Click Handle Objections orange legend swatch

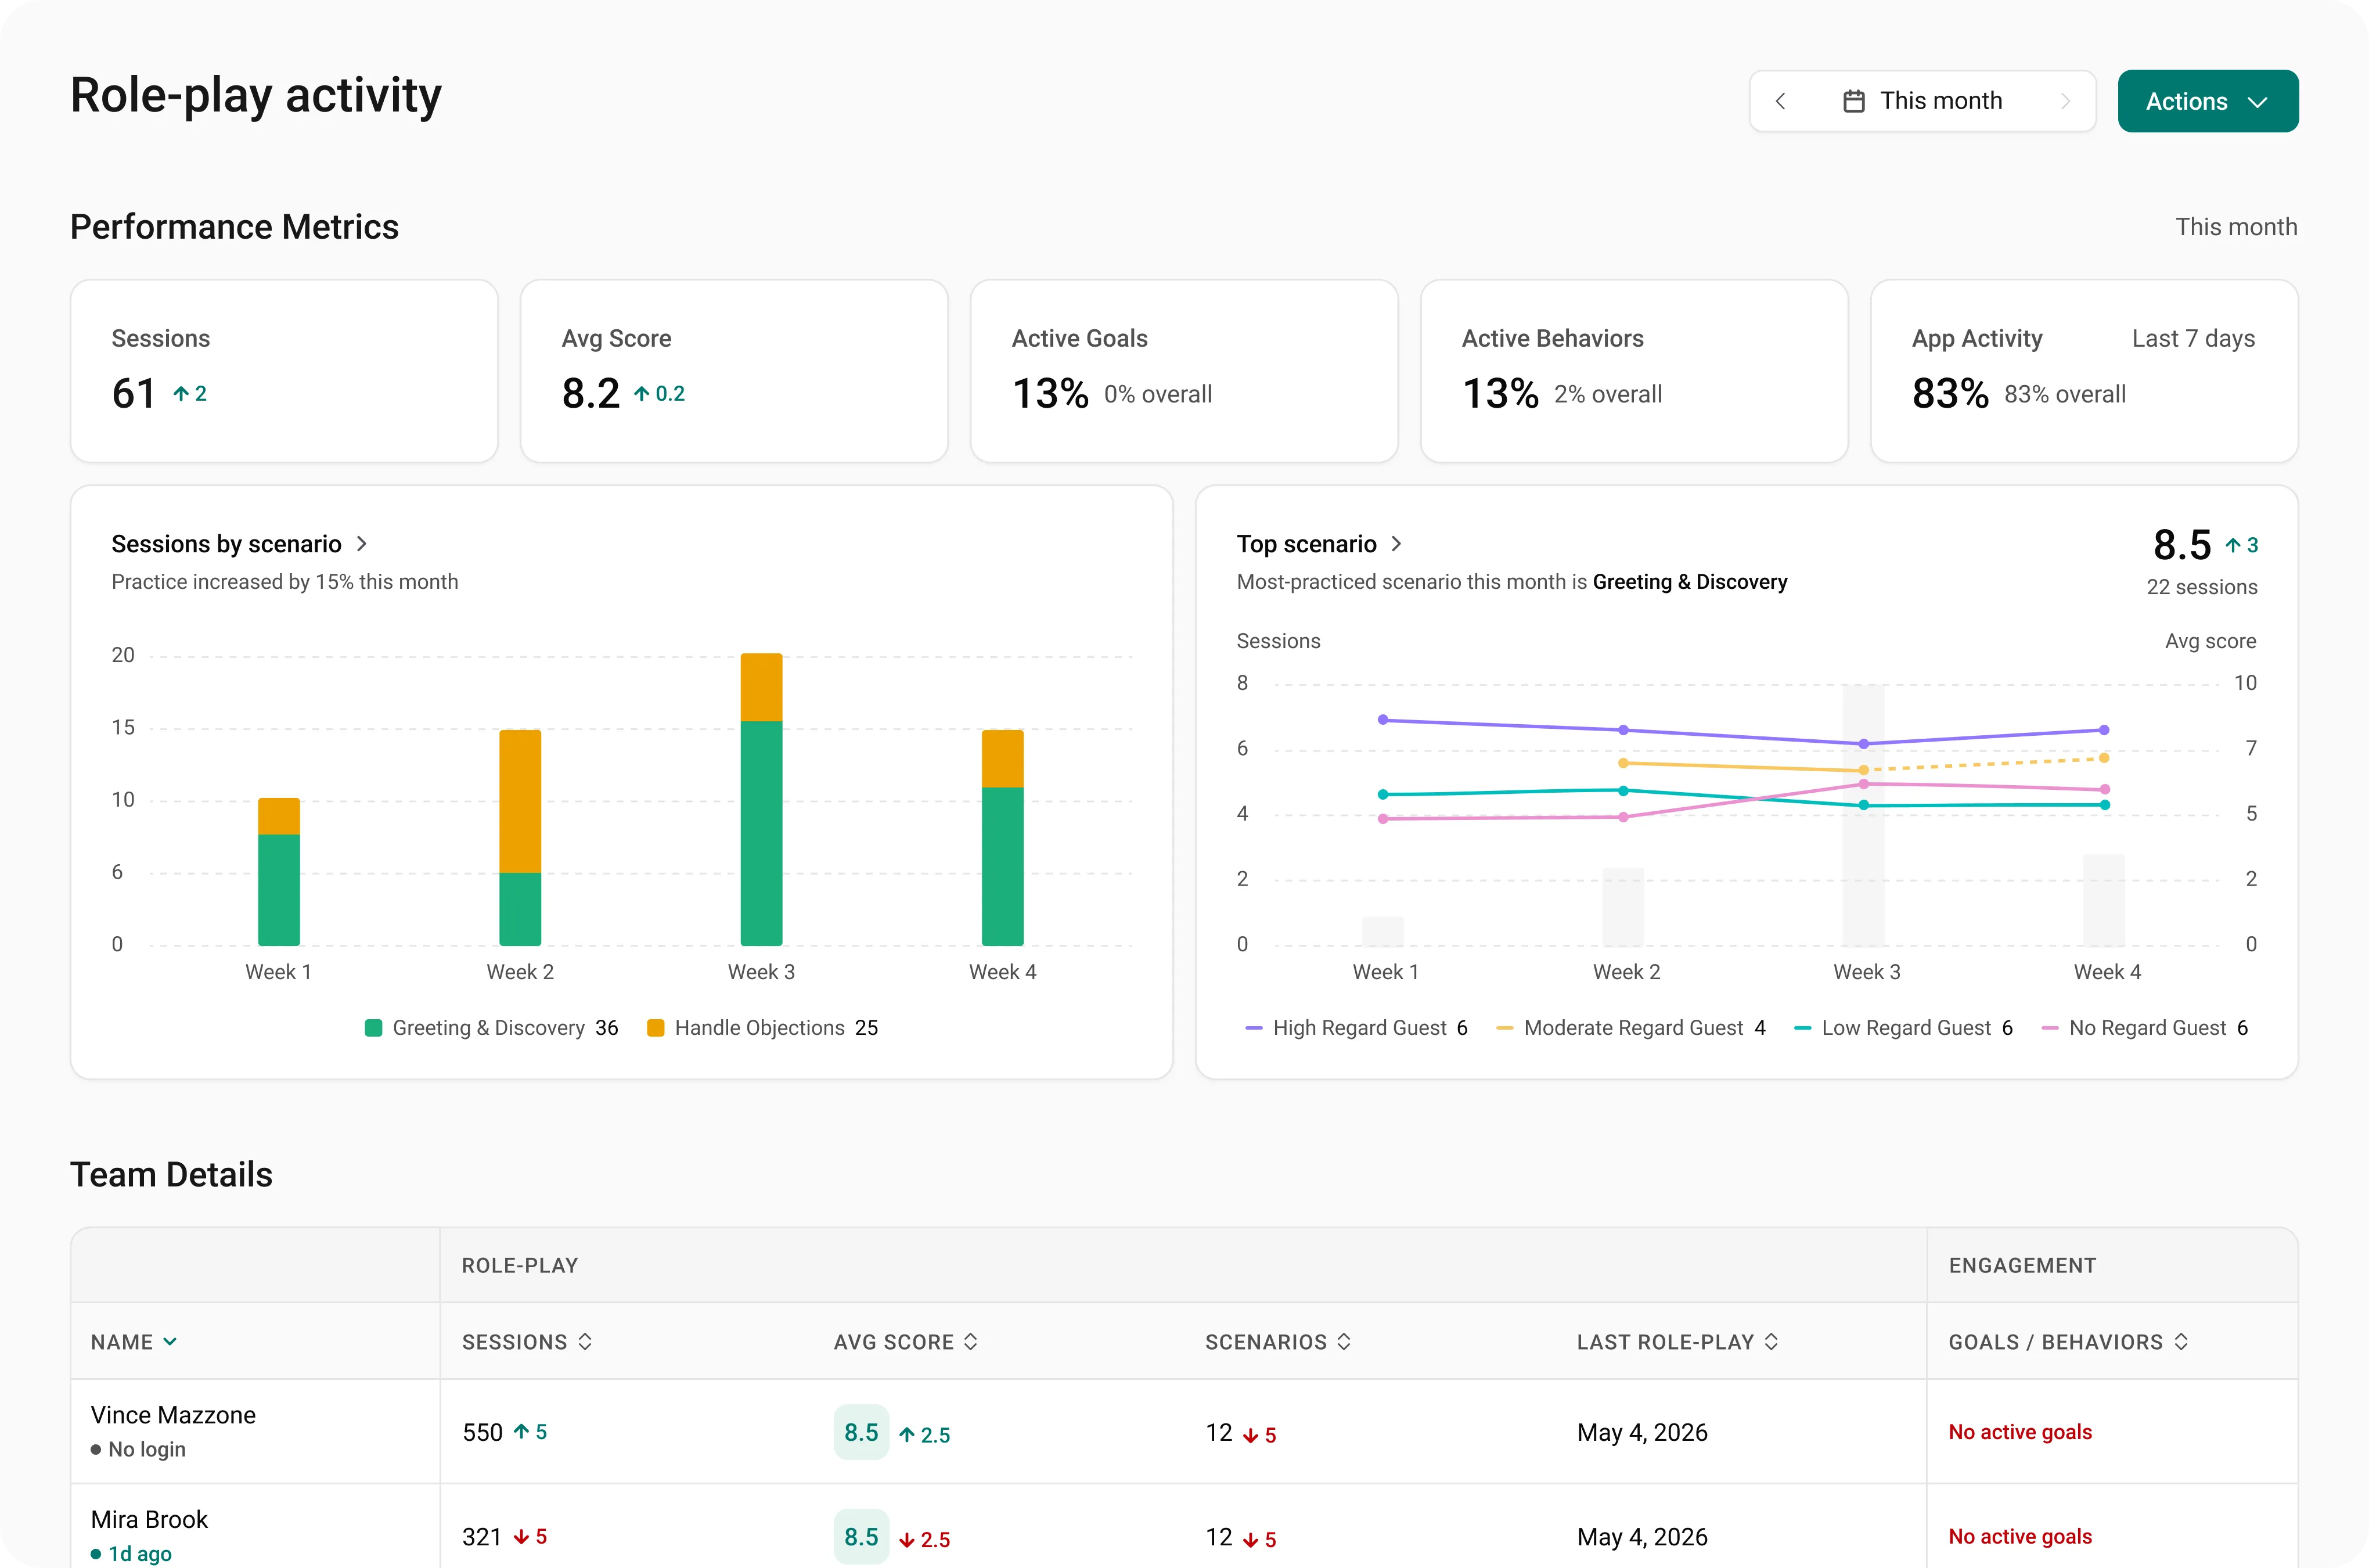[x=656, y=1028]
